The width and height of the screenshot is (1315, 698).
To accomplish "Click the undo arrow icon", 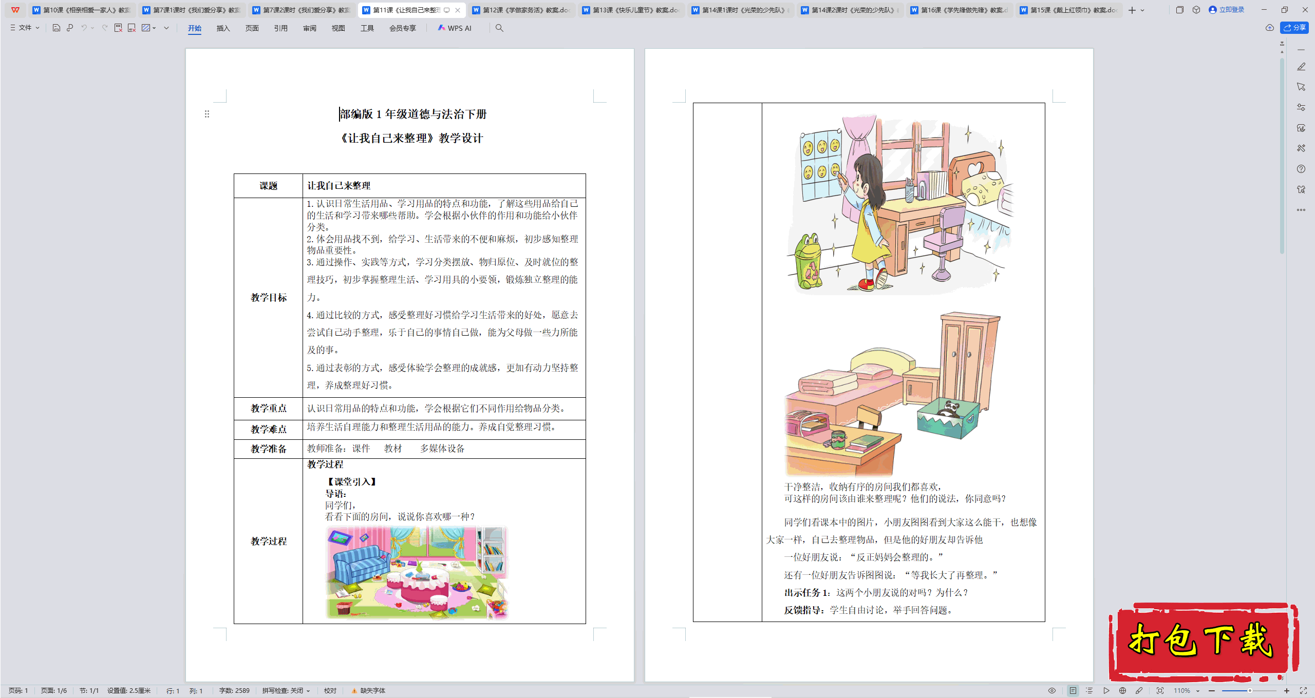I will point(84,28).
